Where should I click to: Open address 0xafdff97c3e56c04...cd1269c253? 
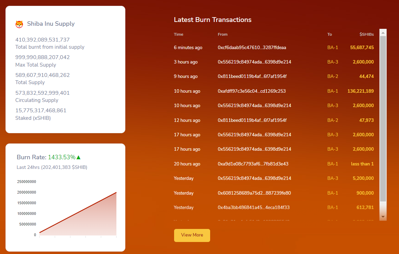[x=252, y=91]
